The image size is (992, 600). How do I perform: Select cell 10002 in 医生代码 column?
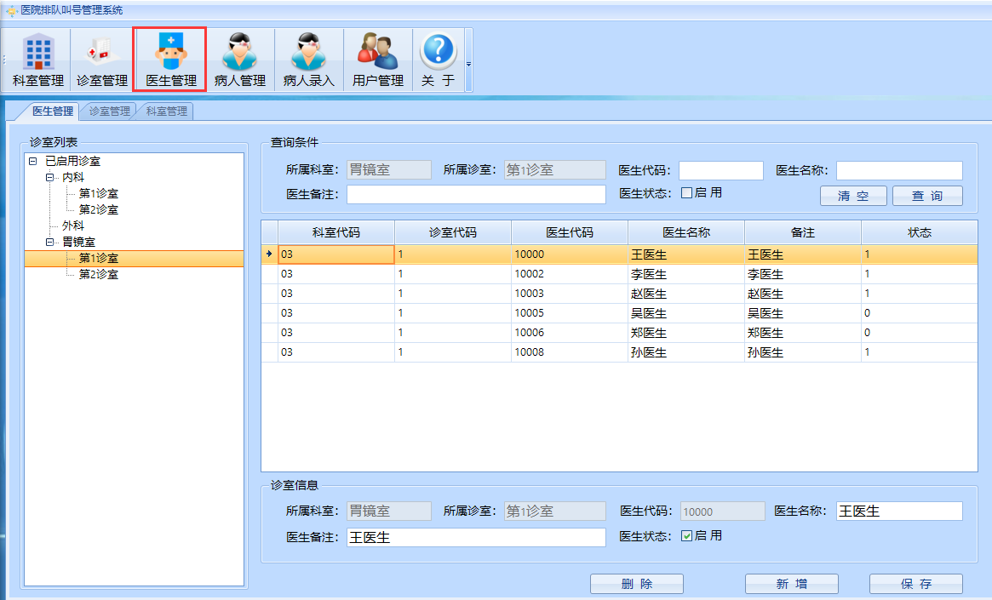(570, 274)
